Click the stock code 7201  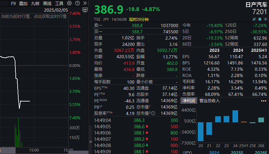260,12
